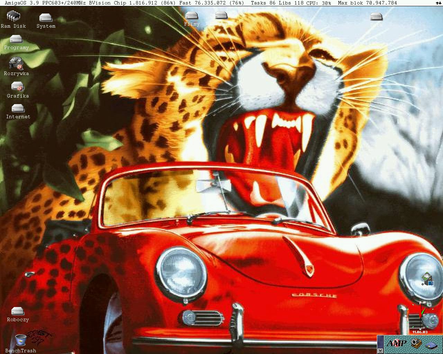This screenshot has width=443, height=354.
Task: Open the Grafika drive icon
Action: [x=18, y=90]
